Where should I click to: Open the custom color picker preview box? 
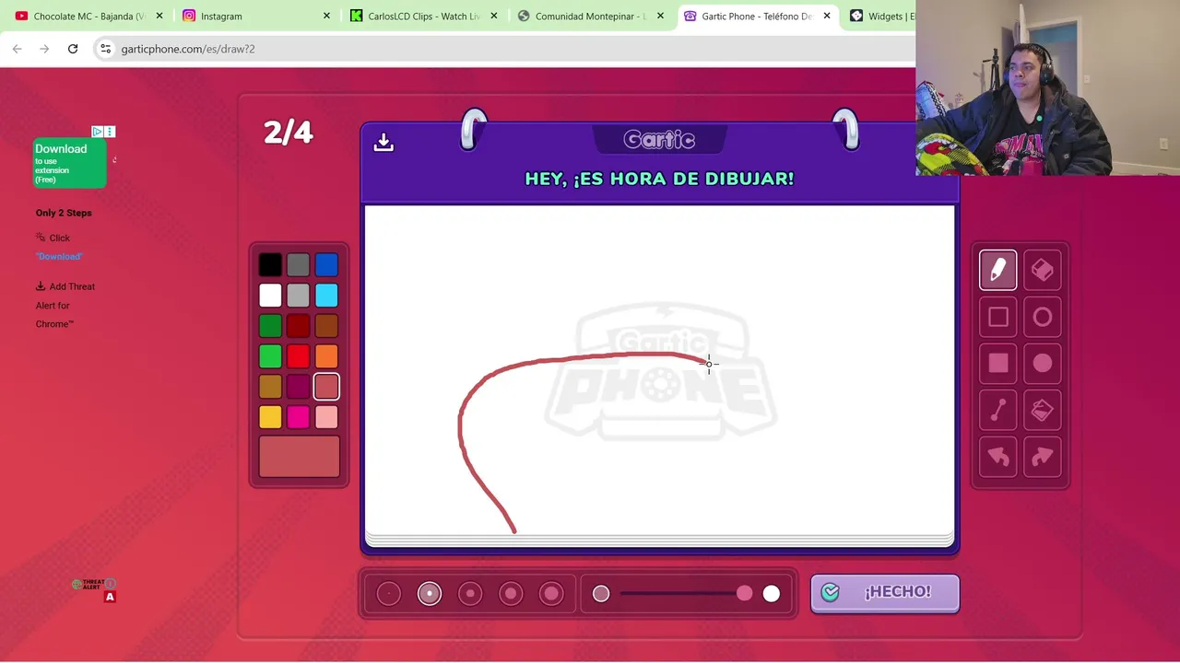[x=299, y=457]
